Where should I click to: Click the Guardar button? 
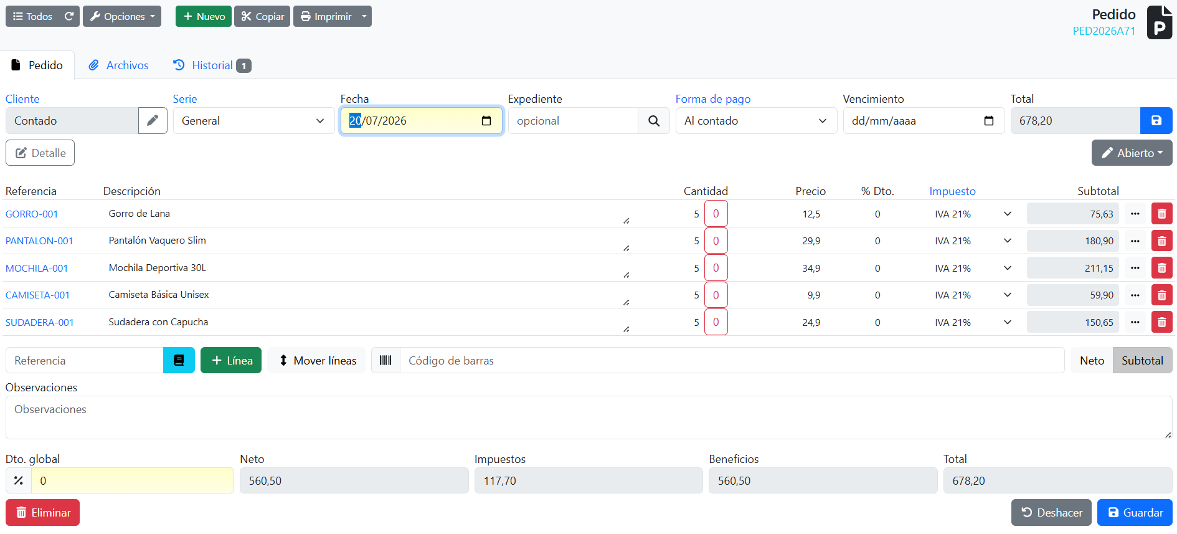[x=1135, y=512]
